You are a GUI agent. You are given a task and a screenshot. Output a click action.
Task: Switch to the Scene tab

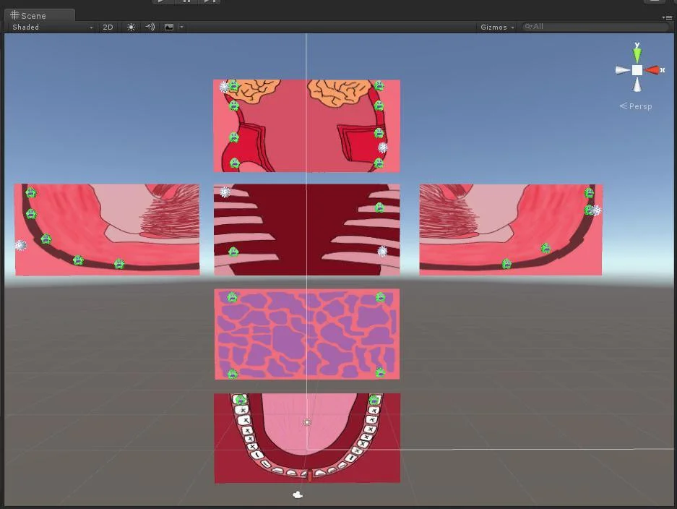pyautogui.click(x=39, y=16)
